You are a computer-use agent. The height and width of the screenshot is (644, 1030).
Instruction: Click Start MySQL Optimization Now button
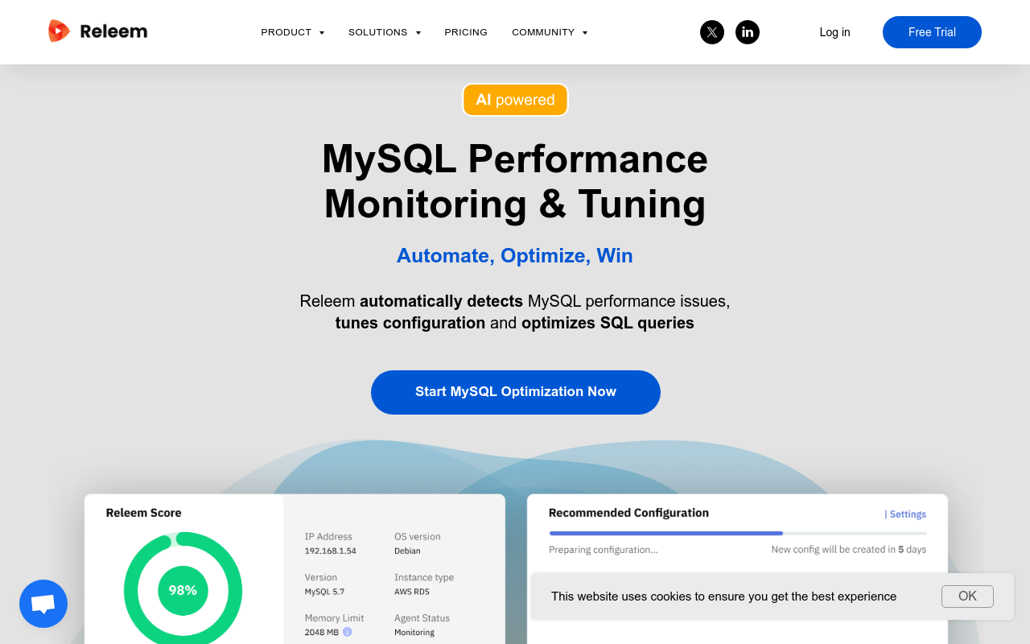click(516, 392)
